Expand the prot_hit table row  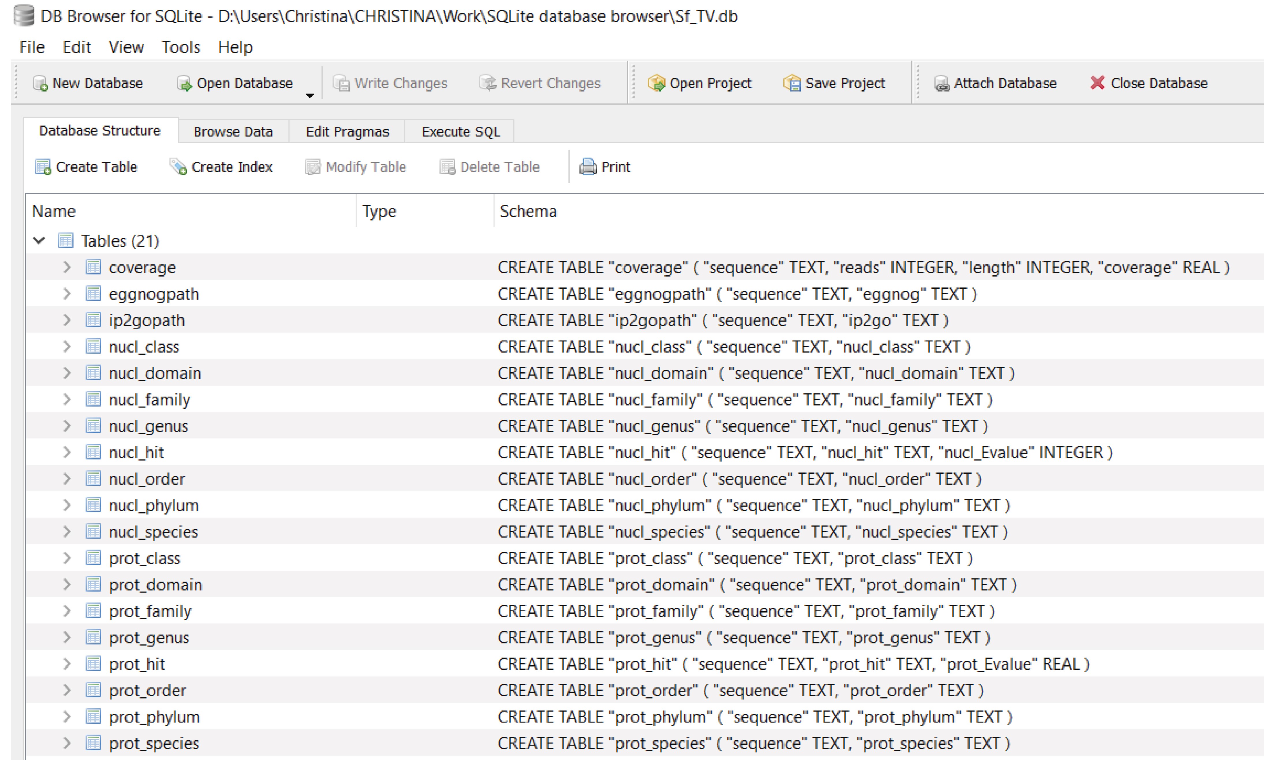(67, 664)
